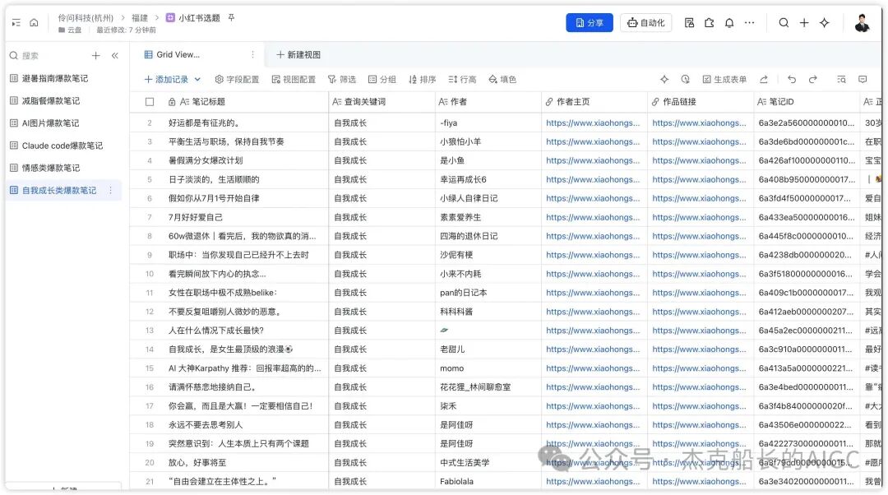This screenshot has width=888, height=495.
Task: Click in the sidebar 搜索 search field
Action: click(49, 56)
